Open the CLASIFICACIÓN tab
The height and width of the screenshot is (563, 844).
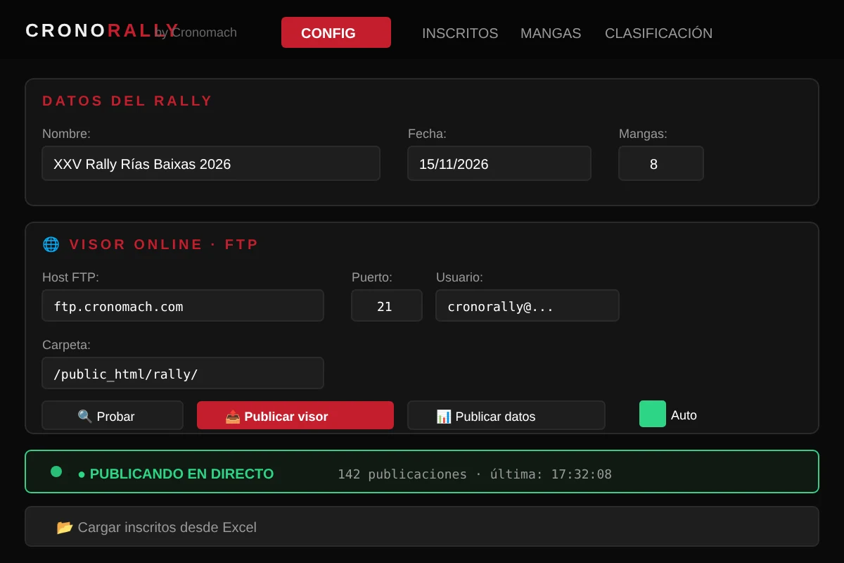click(x=658, y=33)
